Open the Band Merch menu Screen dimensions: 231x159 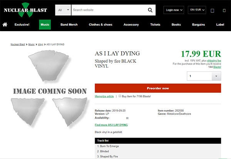pos(69,25)
